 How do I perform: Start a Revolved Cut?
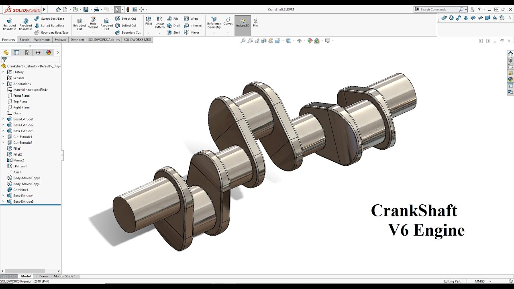pos(107,24)
